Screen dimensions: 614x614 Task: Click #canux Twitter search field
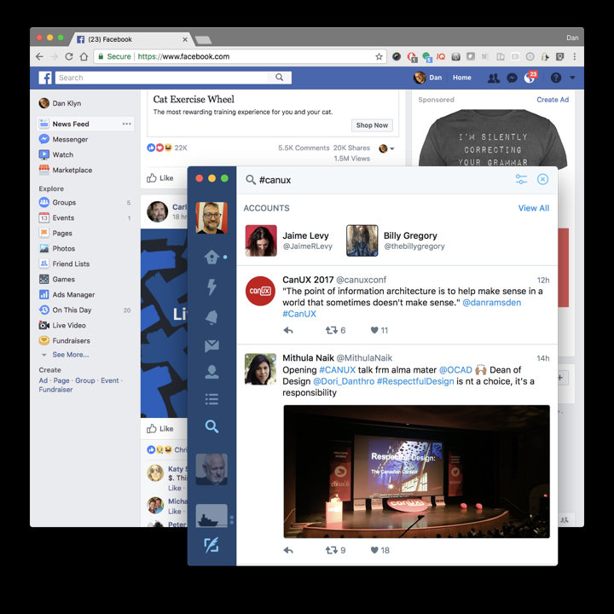tap(275, 180)
